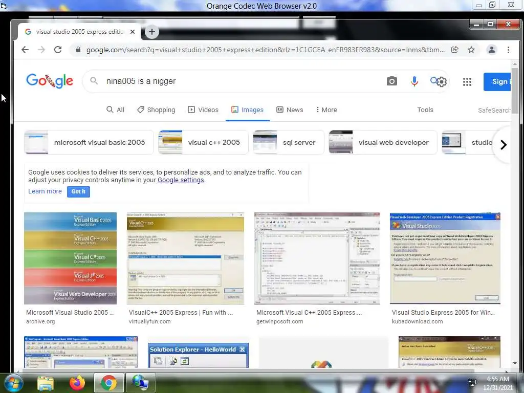
Task: Click the getwinpcsoft.com source text
Action: click(x=280, y=321)
